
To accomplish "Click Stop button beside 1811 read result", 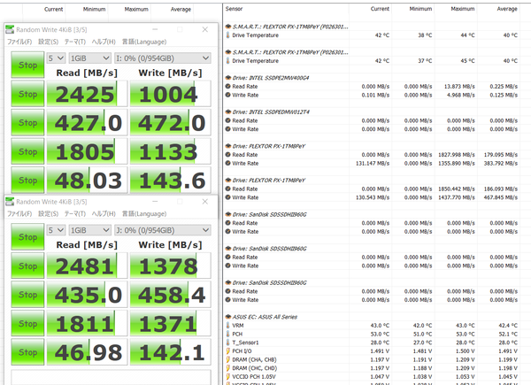I will click(x=27, y=323).
